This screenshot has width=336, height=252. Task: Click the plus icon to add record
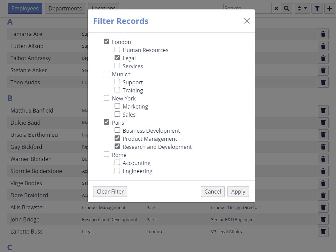pyautogui.click(x=330, y=8)
